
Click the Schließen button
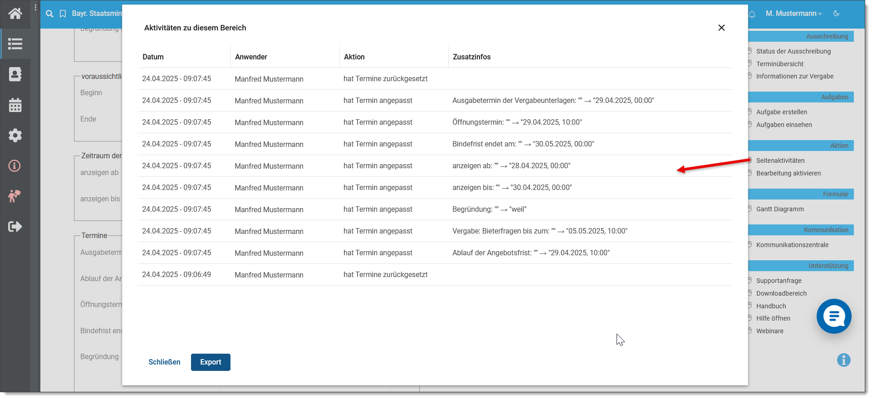(164, 362)
